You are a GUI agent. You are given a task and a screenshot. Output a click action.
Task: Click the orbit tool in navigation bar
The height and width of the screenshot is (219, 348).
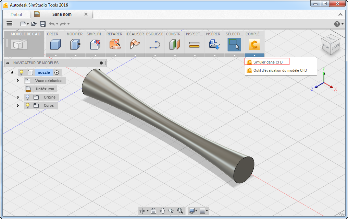tap(142, 210)
